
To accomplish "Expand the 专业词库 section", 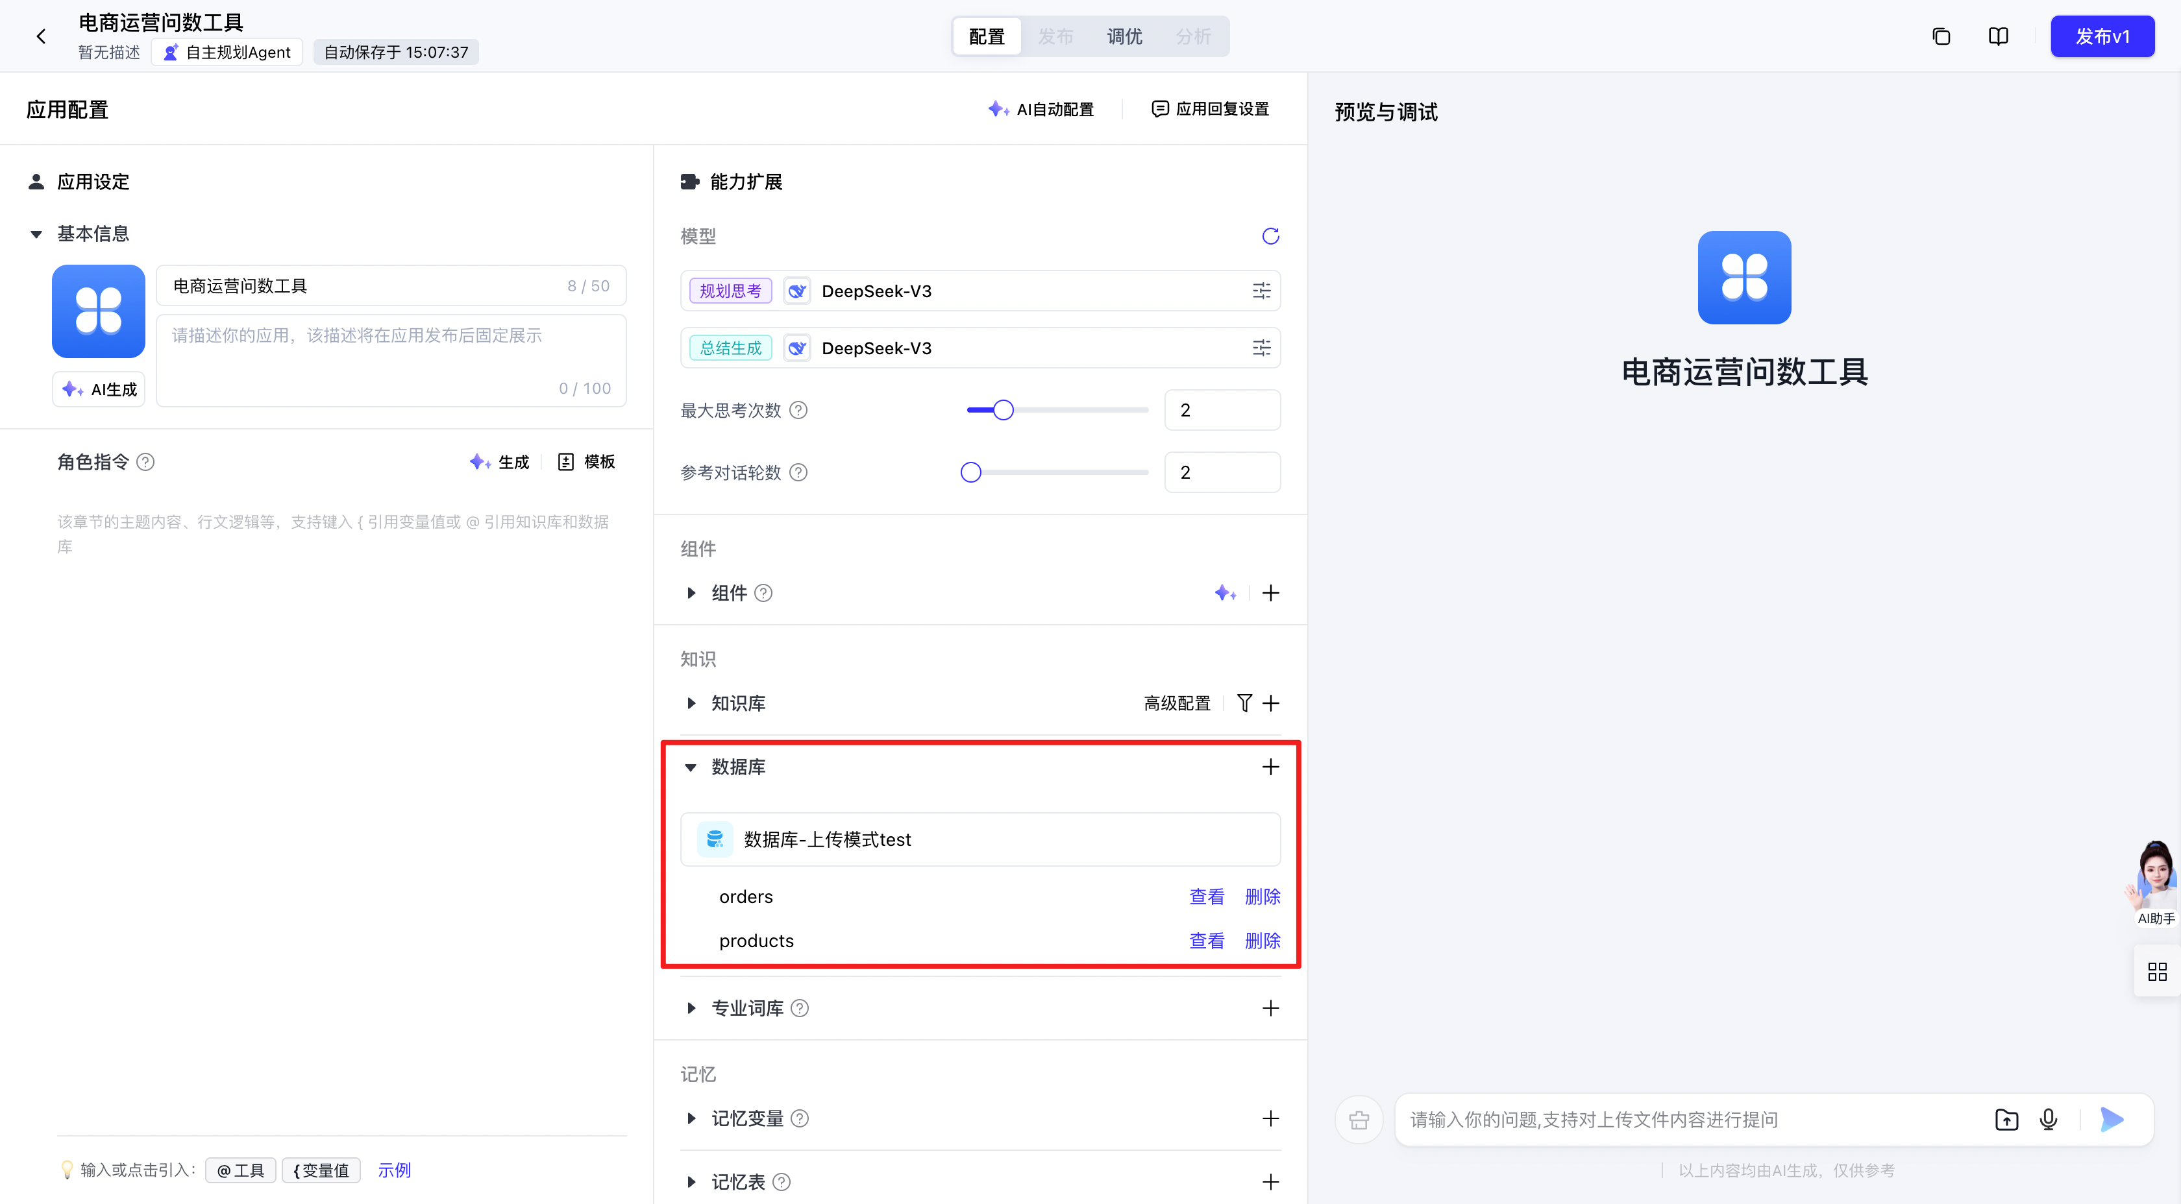I will click(x=692, y=1007).
